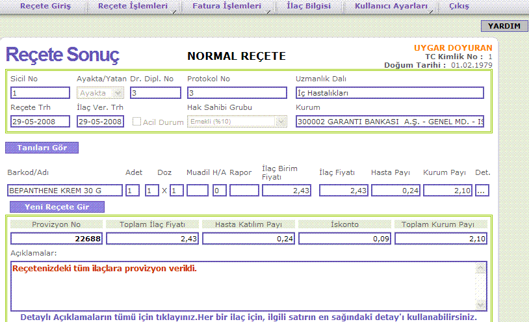Open the Det. ellipsis button for Bepanthene
This screenshot has height=322, width=529.
tap(482, 191)
